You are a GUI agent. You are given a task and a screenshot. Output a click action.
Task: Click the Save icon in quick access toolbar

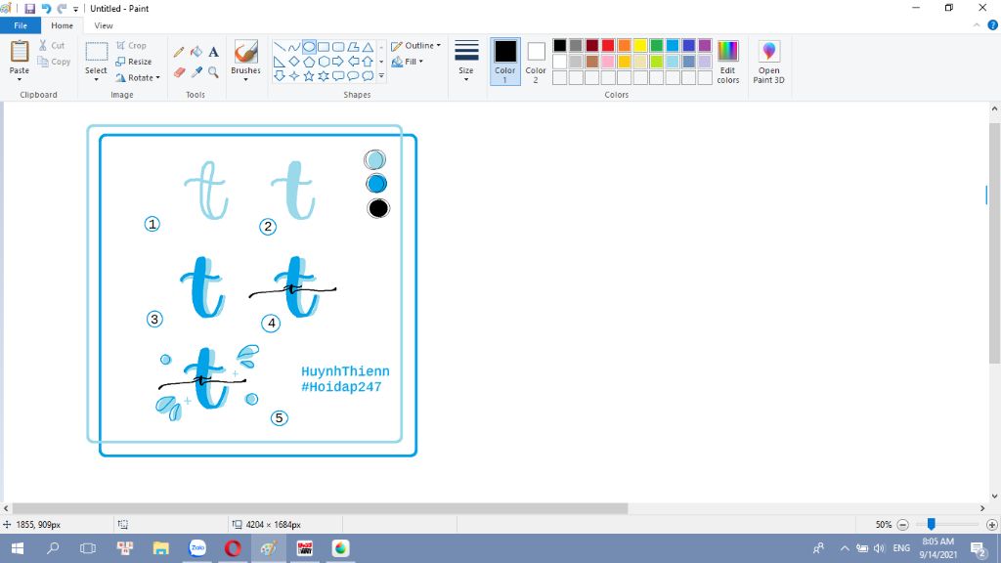coord(29,8)
